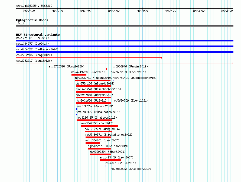Click the red bar under esv1423409
The width and height of the screenshot is (241, 182).
(110, 160)
